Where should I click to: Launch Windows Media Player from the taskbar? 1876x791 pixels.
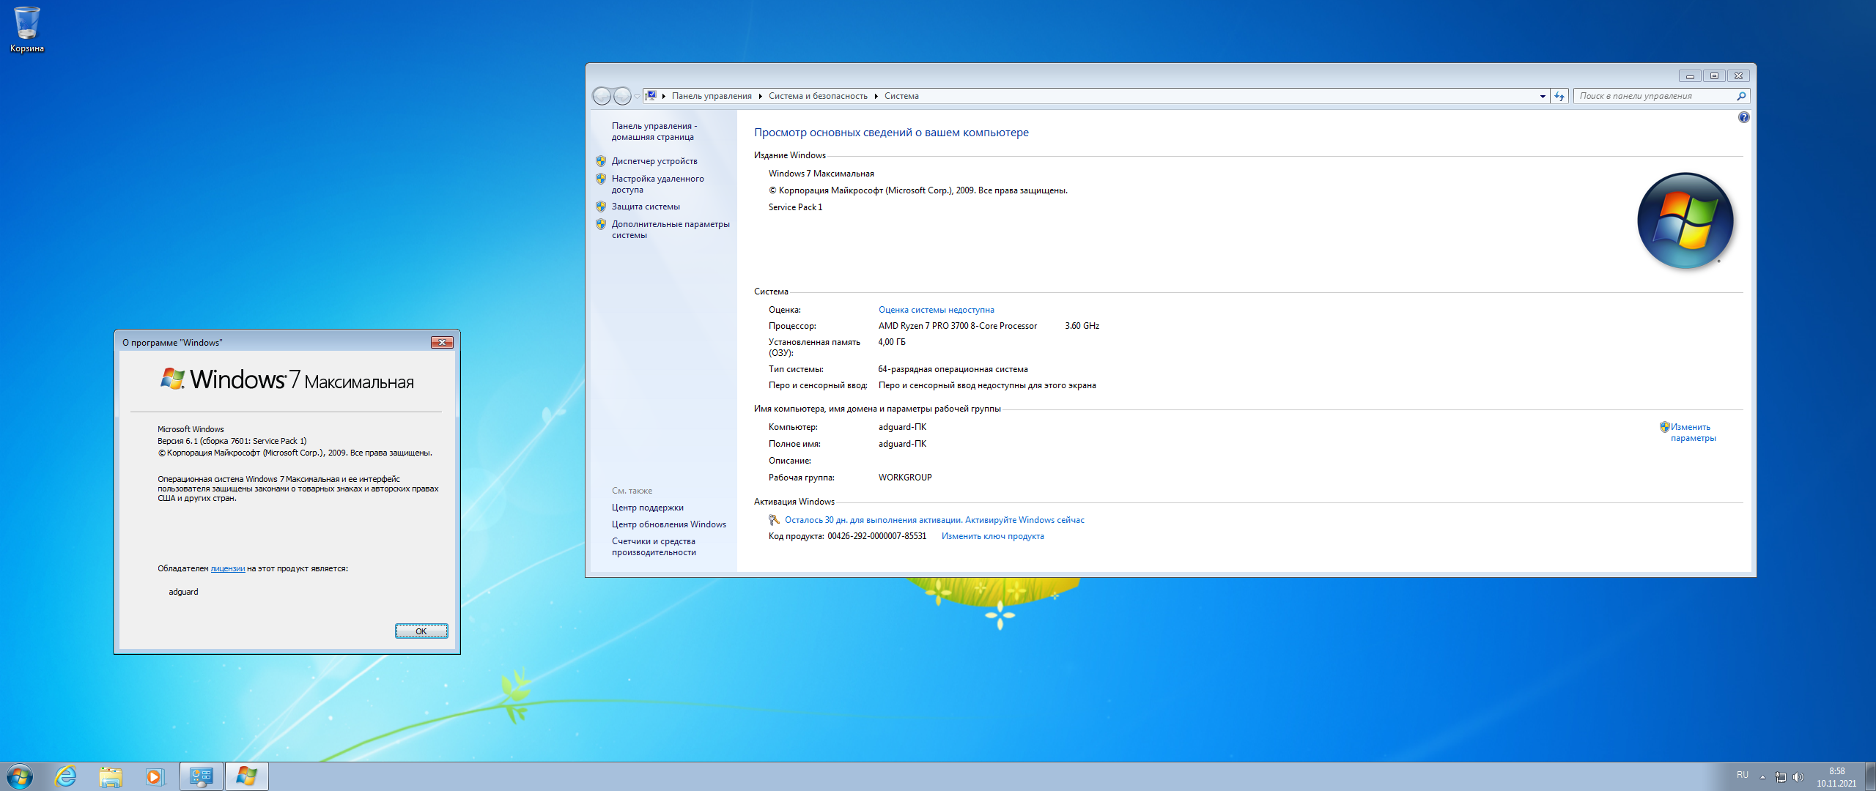pyautogui.click(x=154, y=776)
